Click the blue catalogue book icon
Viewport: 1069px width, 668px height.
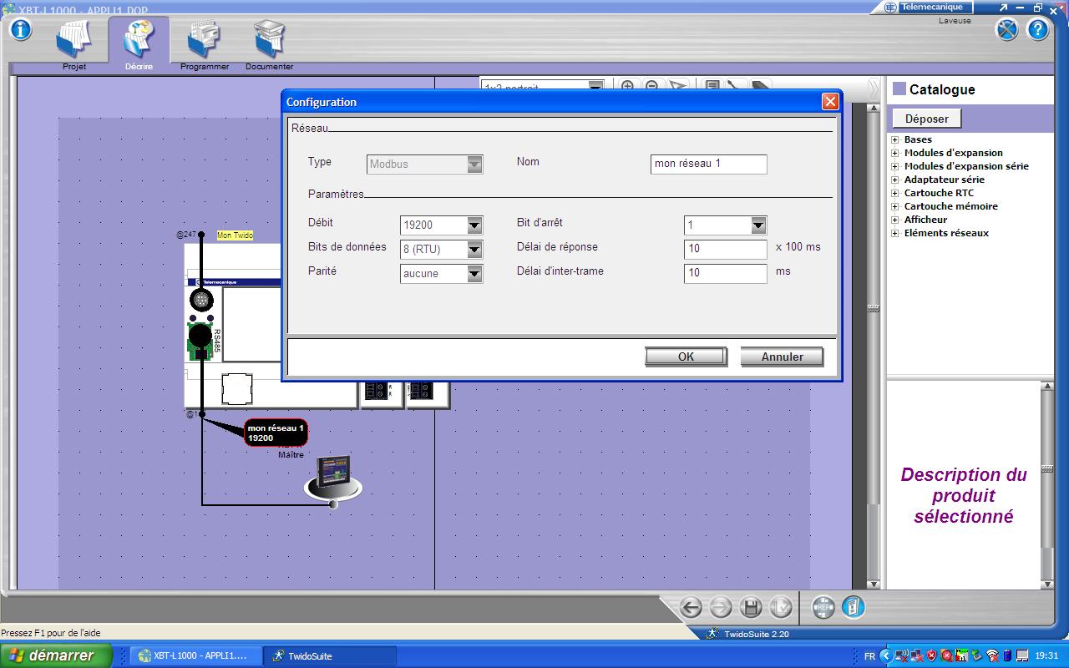coord(853,607)
